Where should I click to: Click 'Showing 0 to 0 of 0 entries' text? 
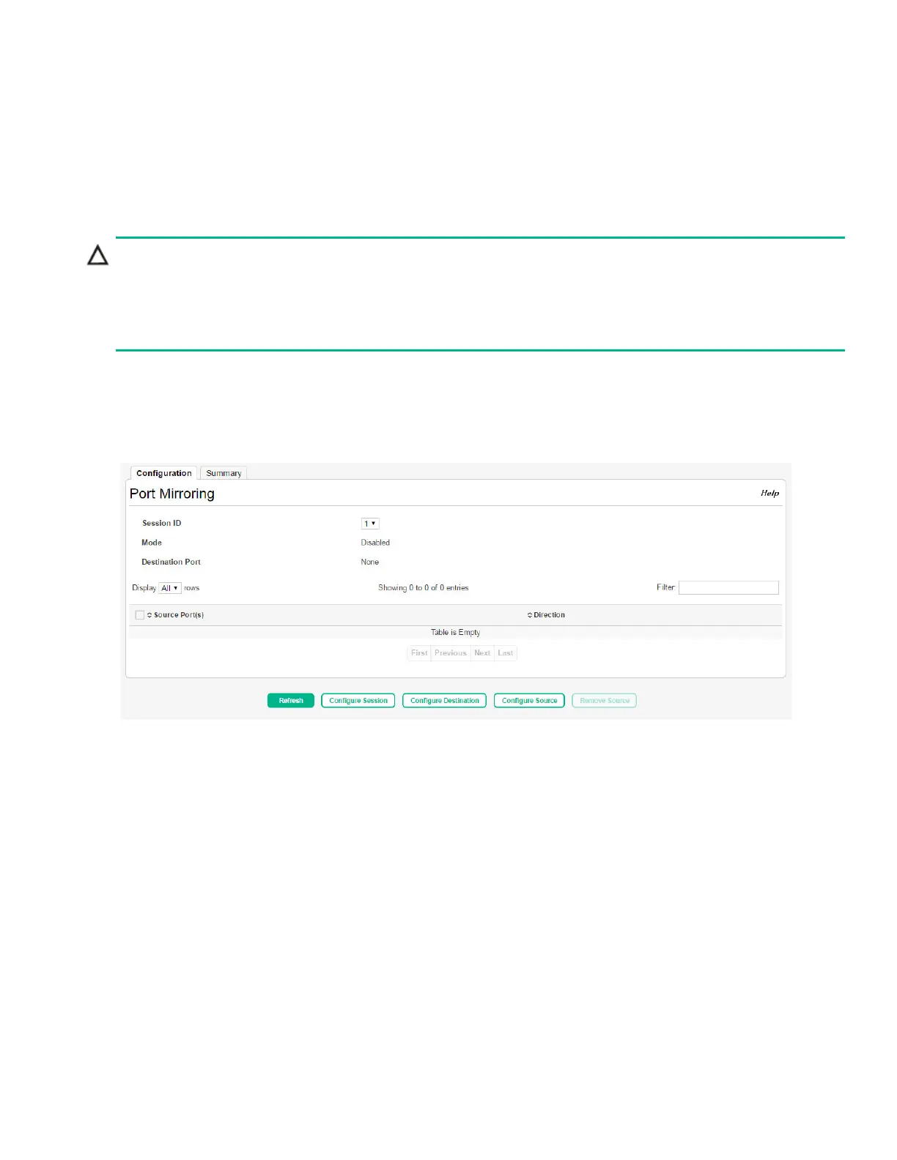[x=424, y=588]
